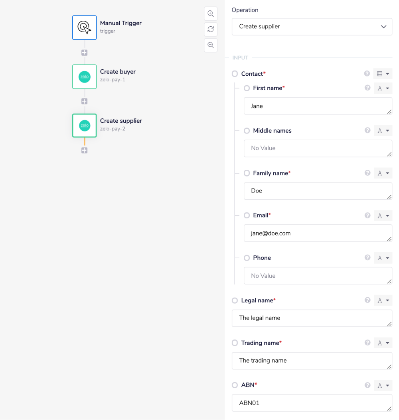The image size is (399, 420).
Task: Add a step below Create supplier
Action: click(x=84, y=150)
